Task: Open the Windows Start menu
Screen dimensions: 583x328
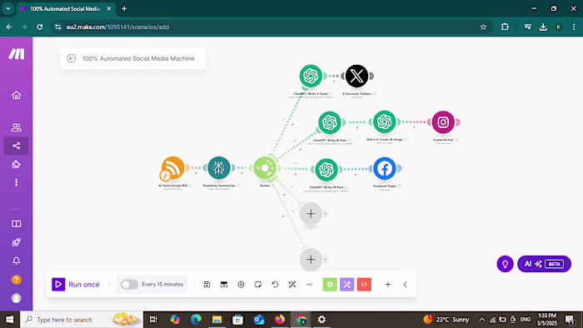Action: pyautogui.click(x=9, y=320)
